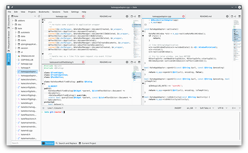
Task: Switch to the katesavemodifieddialog.h tab
Action: click(x=62, y=62)
